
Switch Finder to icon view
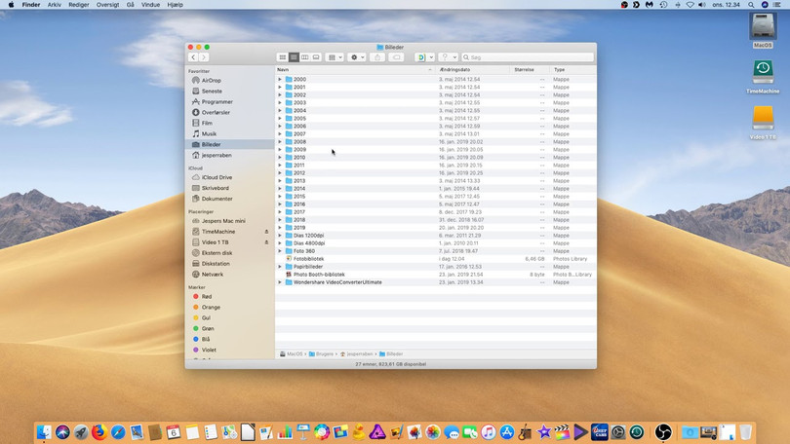[x=283, y=57]
